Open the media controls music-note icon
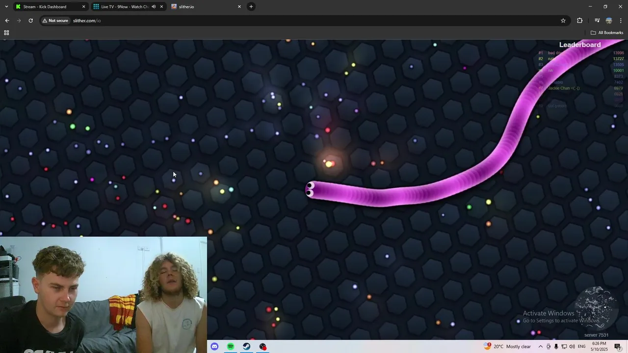Viewport: 628px width, 353px height. pos(597,21)
